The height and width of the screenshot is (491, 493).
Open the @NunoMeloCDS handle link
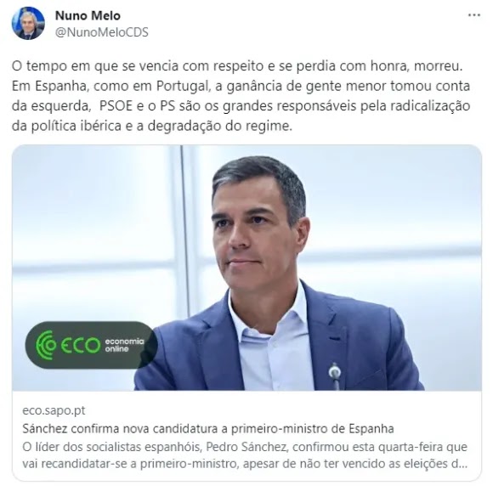coord(101,32)
